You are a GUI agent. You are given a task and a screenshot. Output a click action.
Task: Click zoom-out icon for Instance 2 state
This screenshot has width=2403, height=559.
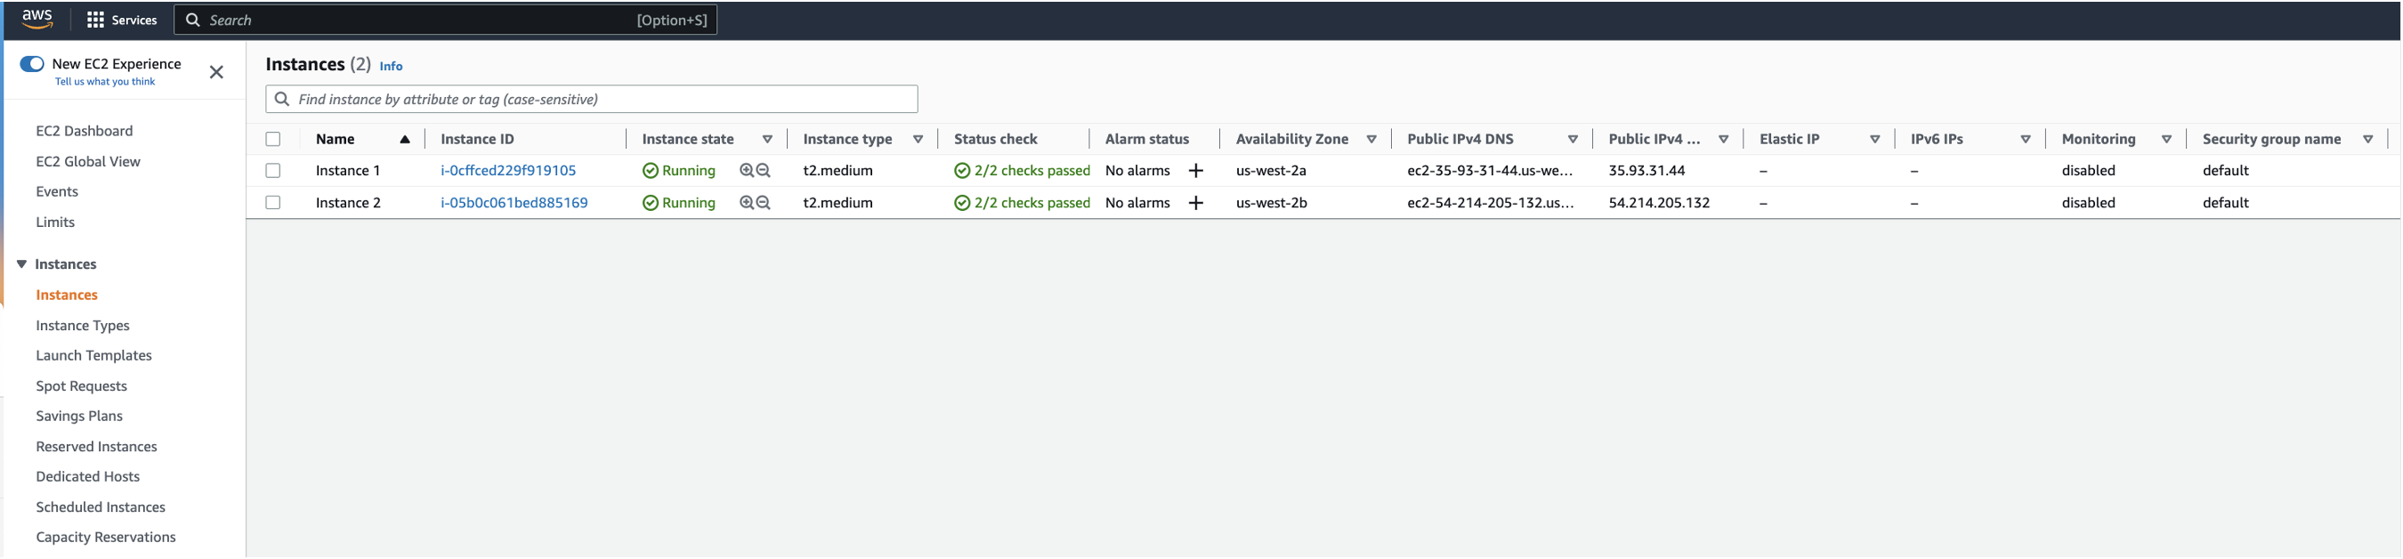763,203
